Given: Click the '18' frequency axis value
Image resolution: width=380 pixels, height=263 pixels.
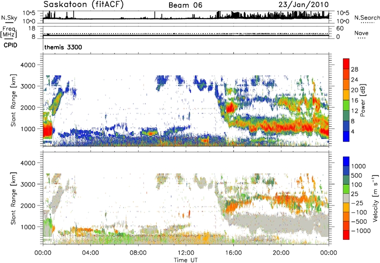Looking at the screenshot, I should point(32,28).
